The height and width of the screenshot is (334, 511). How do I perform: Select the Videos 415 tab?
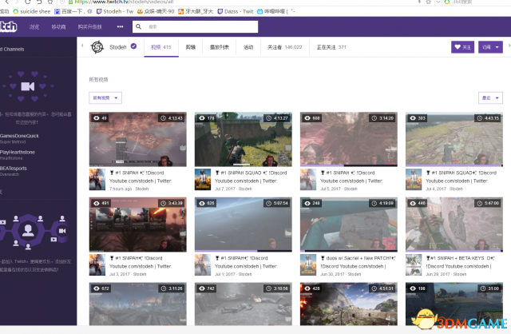coord(161,47)
